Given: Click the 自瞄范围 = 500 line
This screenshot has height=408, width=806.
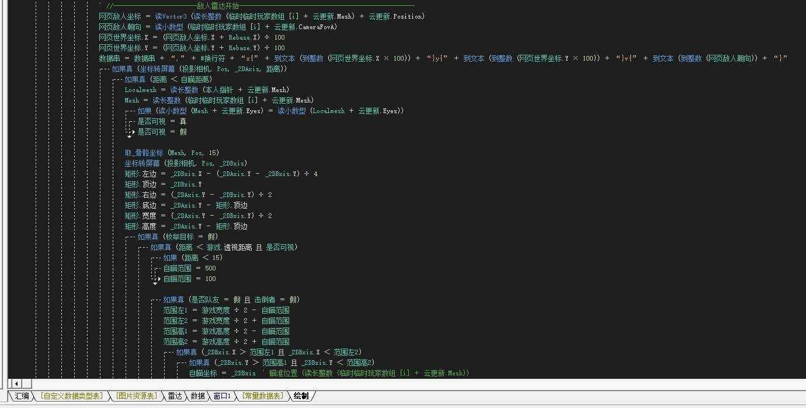Looking at the screenshot, I should coord(189,268).
